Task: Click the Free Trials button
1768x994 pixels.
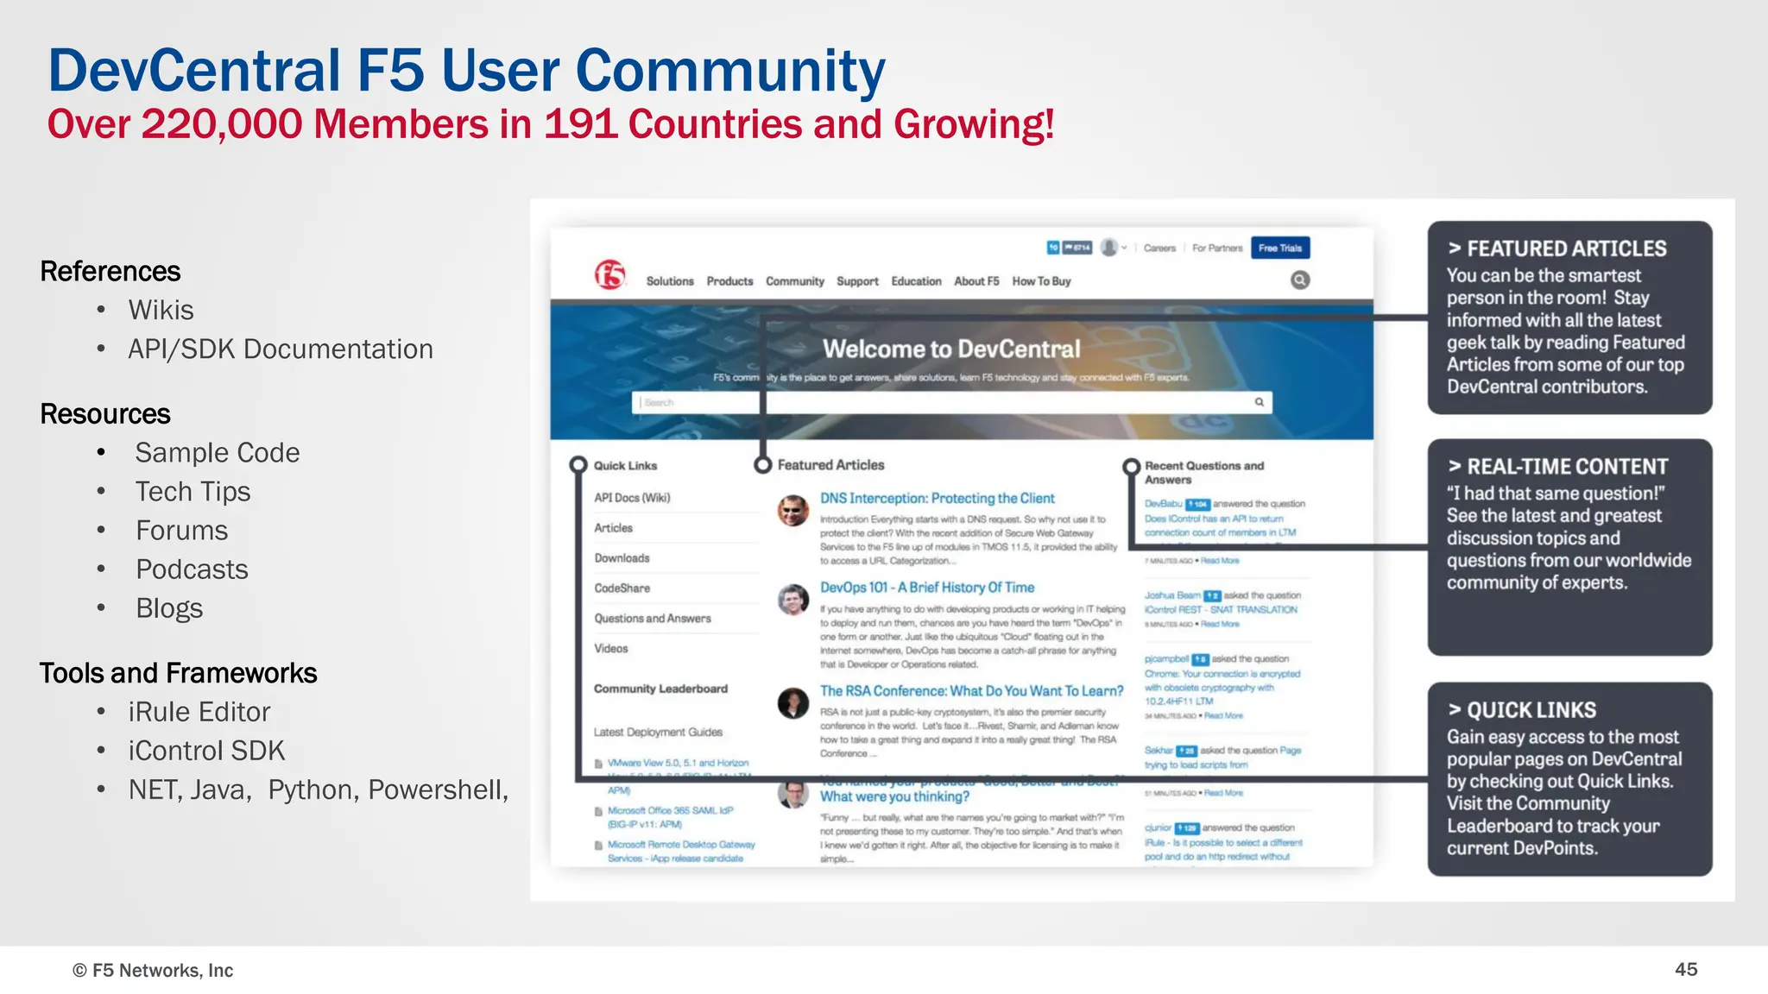Action: (x=1280, y=248)
